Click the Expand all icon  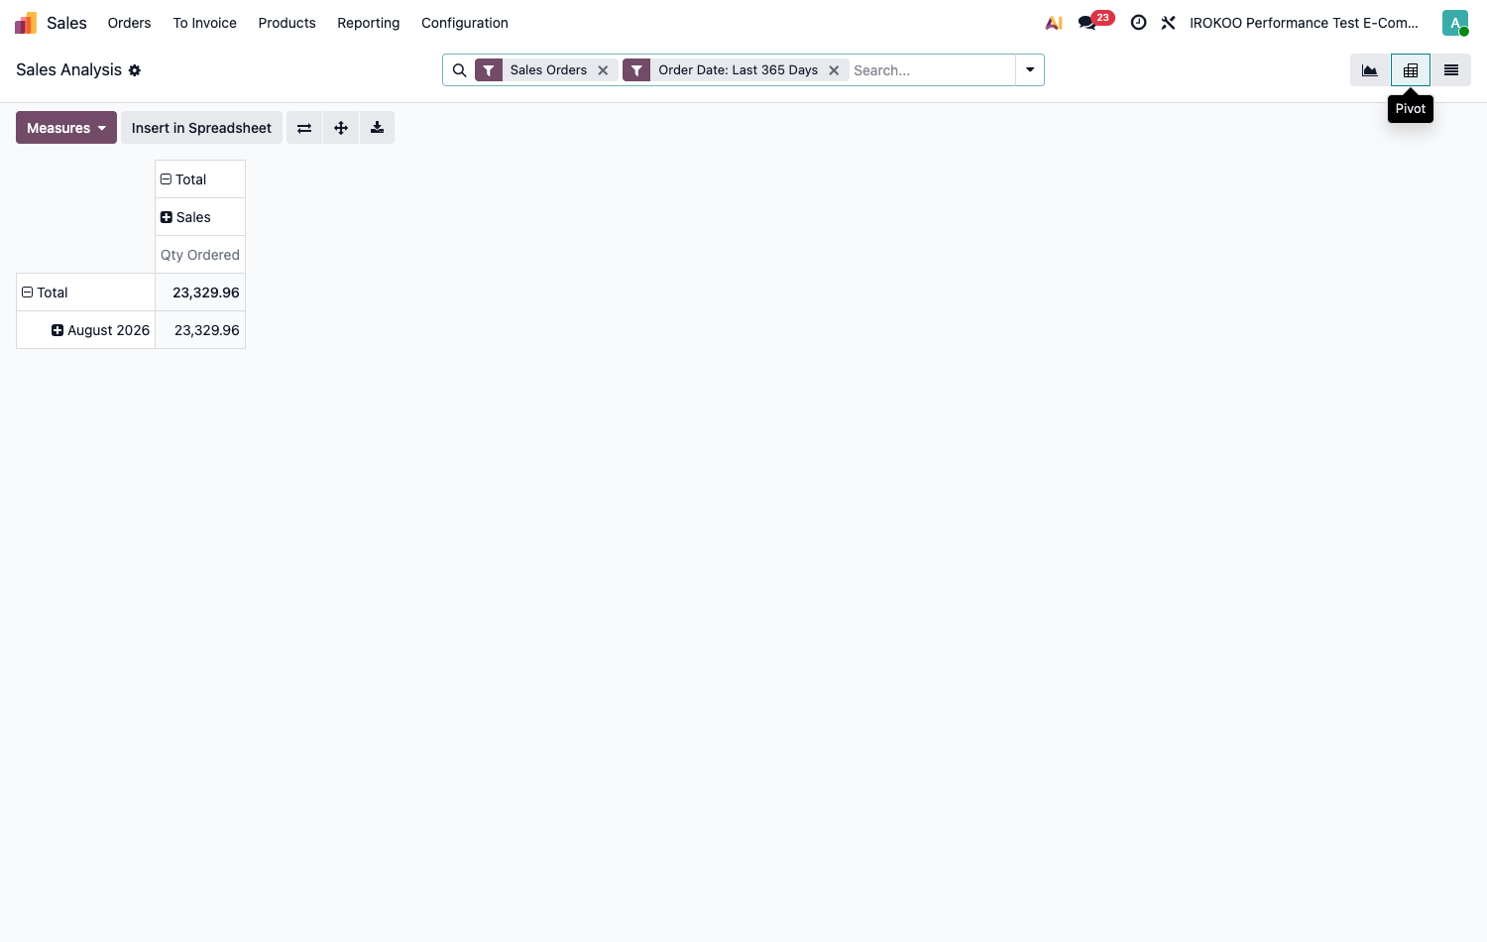341,128
